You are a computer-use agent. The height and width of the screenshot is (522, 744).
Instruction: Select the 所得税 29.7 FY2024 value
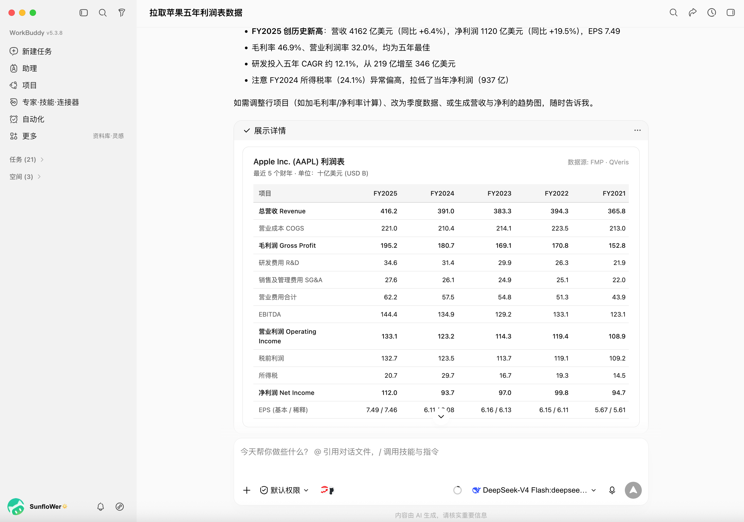tap(448, 376)
